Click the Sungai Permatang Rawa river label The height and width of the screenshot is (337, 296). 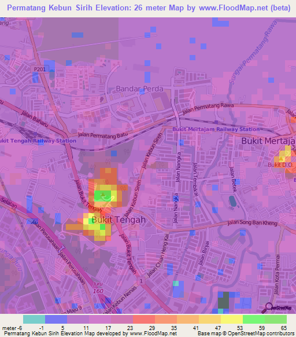253,53
